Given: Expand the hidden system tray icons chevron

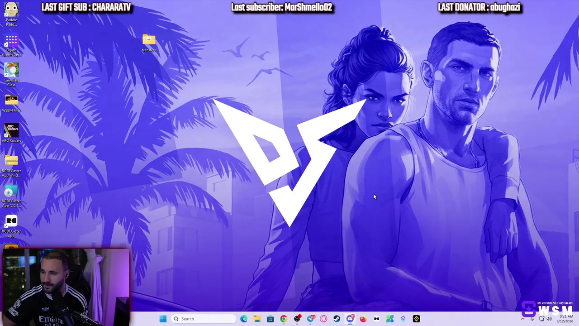Looking at the screenshot, I should pos(522,319).
